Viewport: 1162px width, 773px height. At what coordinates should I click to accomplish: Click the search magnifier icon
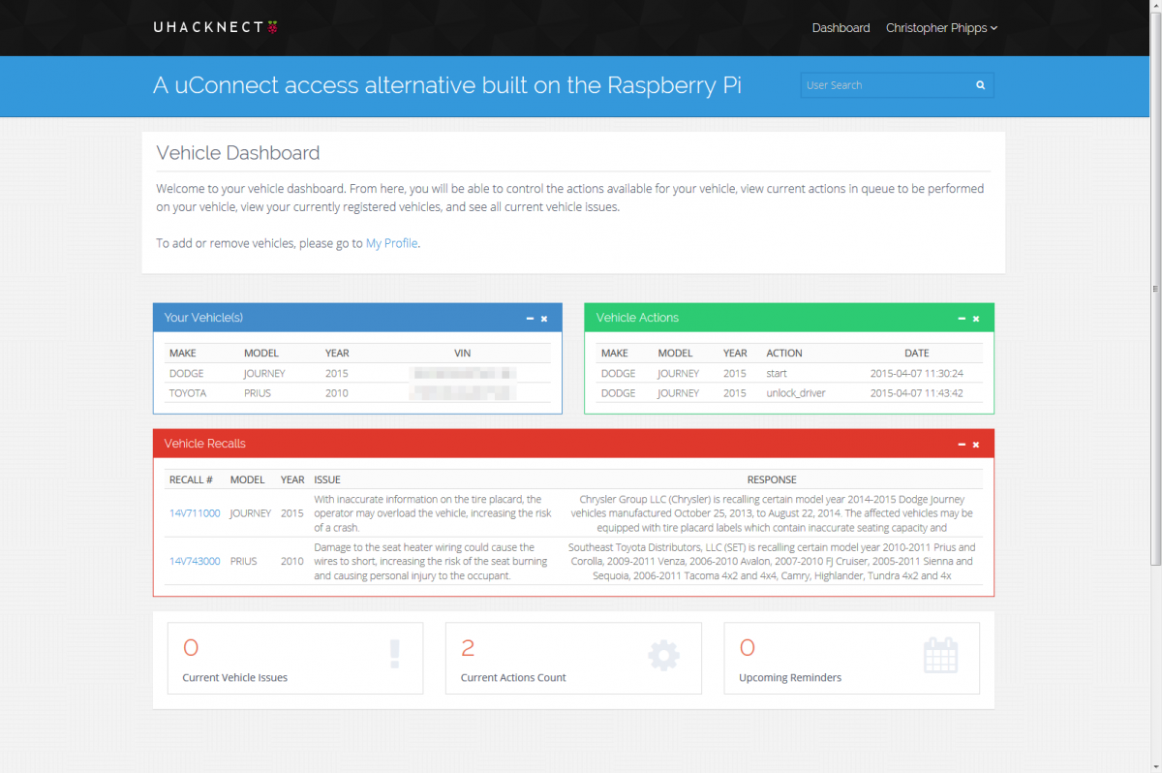pyautogui.click(x=980, y=85)
